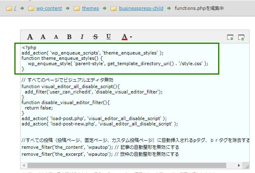
Task: Apply italic formatting
Action: click(82, 37)
